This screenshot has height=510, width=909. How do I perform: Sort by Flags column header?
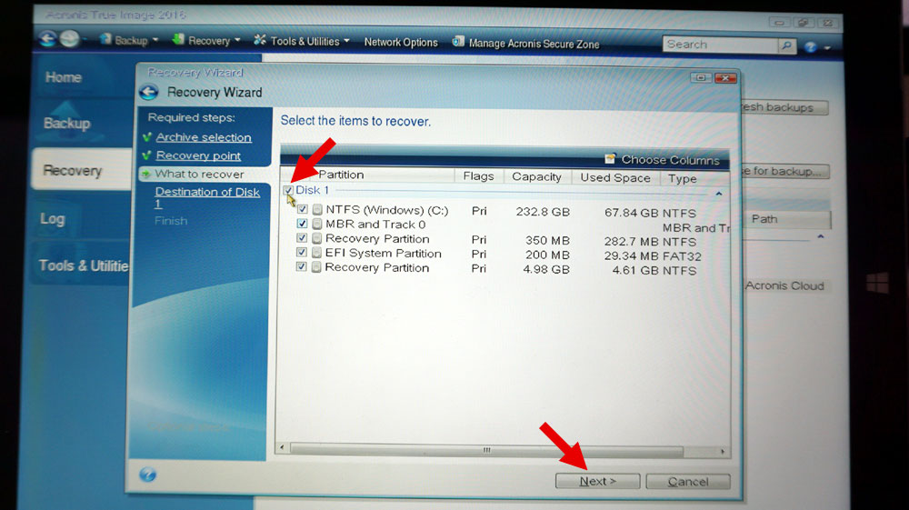[x=478, y=176]
